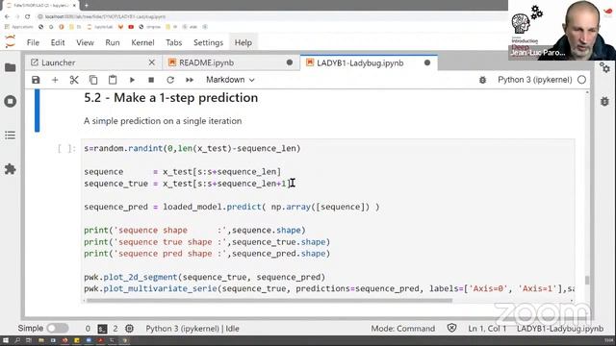Toggle Simple mode switch in status bar

coord(58,328)
